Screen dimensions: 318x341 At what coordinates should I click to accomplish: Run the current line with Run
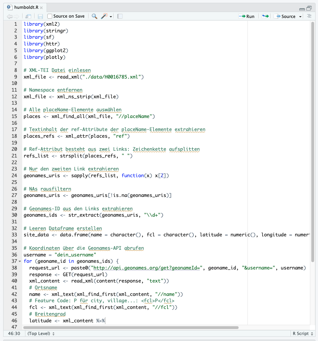(x=247, y=16)
